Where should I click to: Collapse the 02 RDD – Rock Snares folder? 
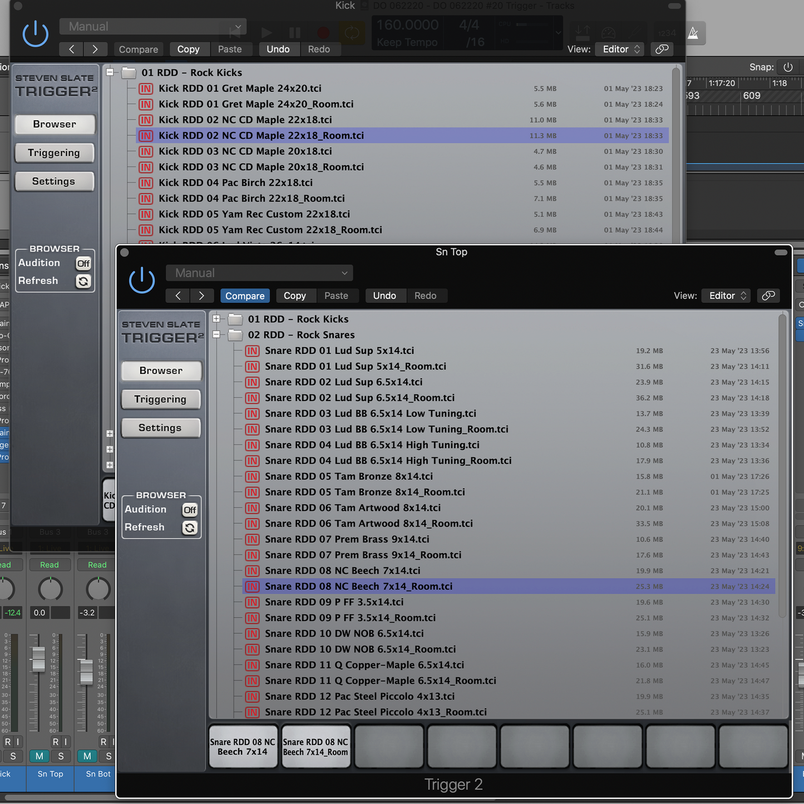[x=216, y=334]
